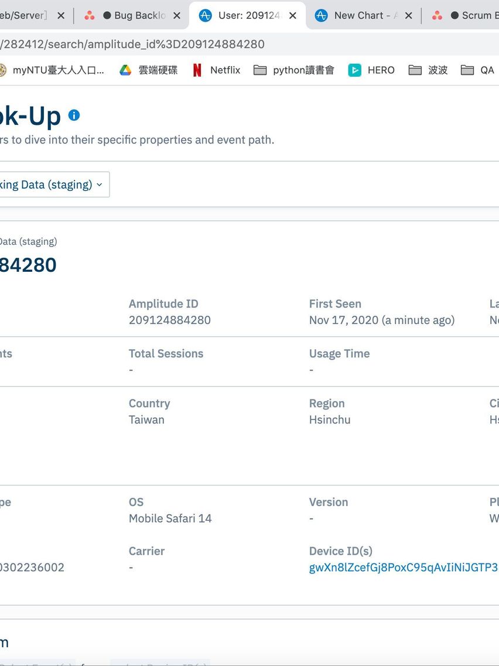Close the User: 2091 tab
This screenshot has height=666, width=499.
tap(293, 16)
